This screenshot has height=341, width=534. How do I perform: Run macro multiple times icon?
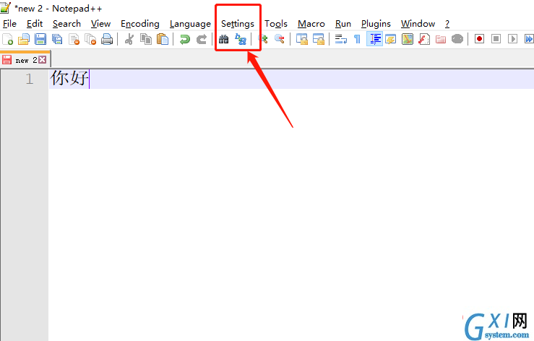(x=528, y=39)
